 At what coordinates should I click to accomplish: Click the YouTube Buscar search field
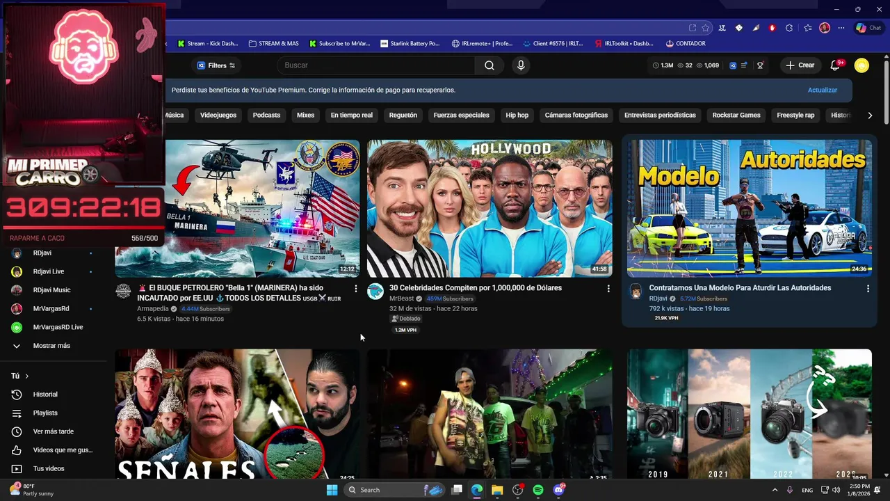point(376,65)
